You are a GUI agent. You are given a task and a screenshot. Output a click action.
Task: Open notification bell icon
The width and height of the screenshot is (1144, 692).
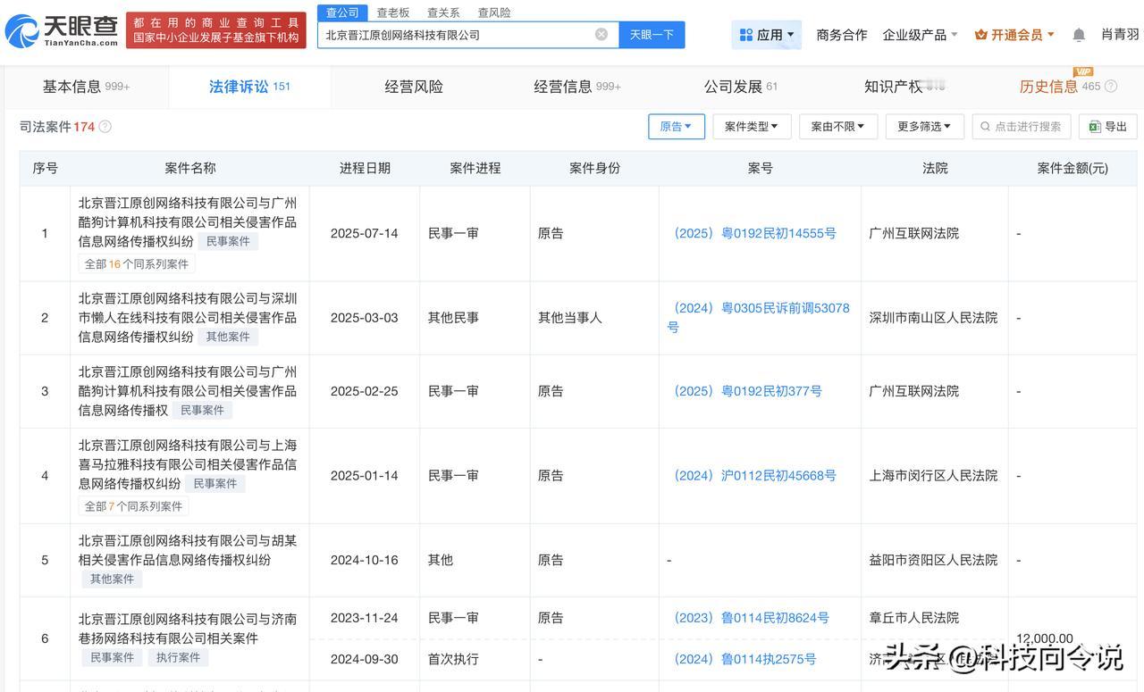click(x=1079, y=35)
